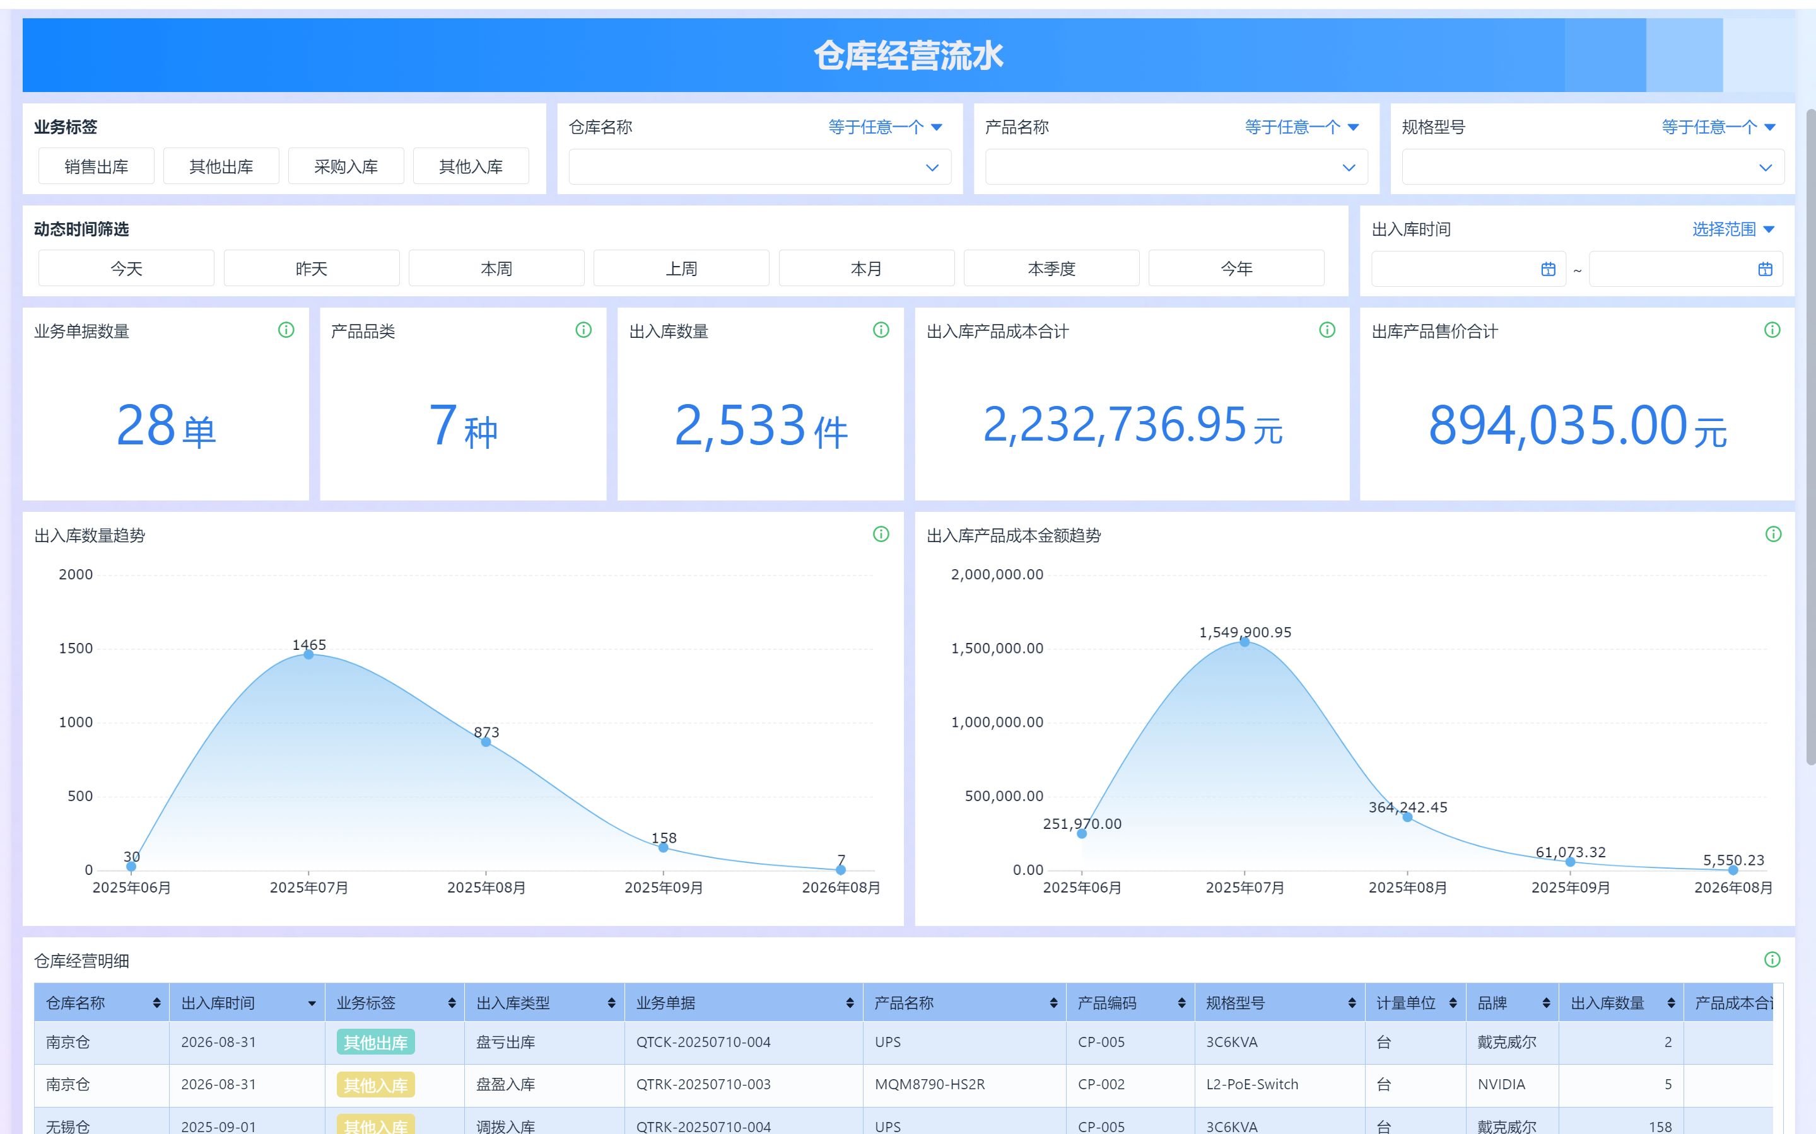The height and width of the screenshot is (1134, 1816).
Task: Click info icon on 出入库数量趋势 chart
Action: tap(881, 534)
